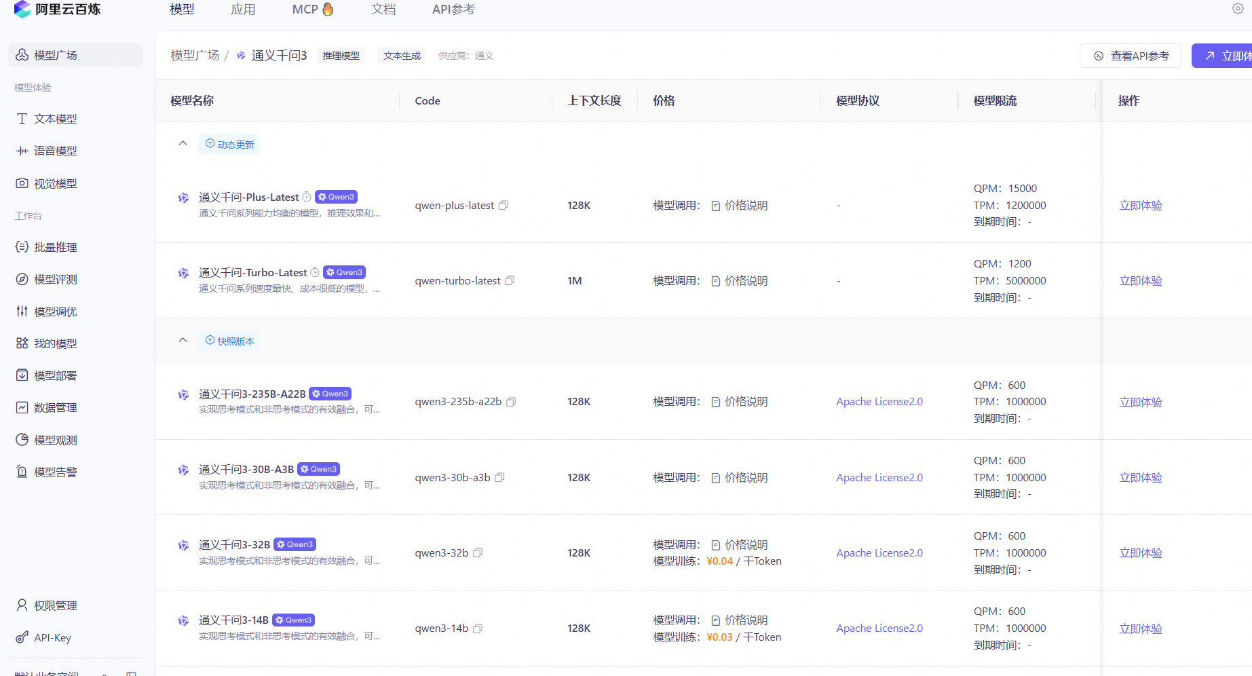This screenshot has height=676, width=1252.
Task: Click the purple 立即体验 button in the header
Action: (x=1222, y=56)
